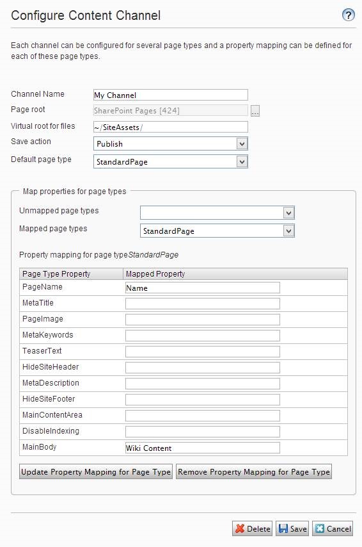
Task: Click the MetaTitle mapped property field
Action: pyautogui.click(x=203, y=304)
